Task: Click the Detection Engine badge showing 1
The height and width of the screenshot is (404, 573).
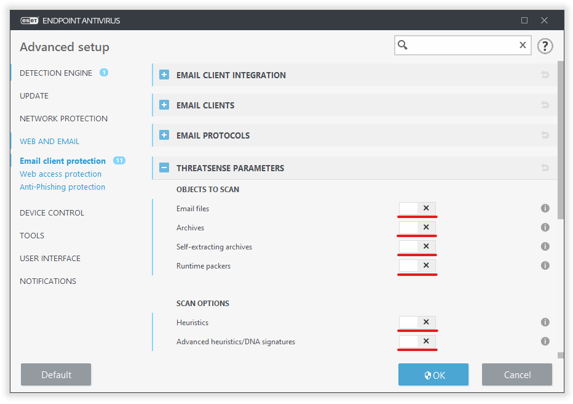Action: (x=104, y=73)
